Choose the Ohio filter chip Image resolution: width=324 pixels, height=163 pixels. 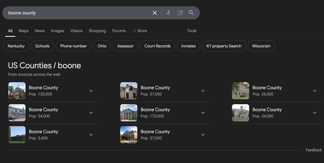click(102, 46)
